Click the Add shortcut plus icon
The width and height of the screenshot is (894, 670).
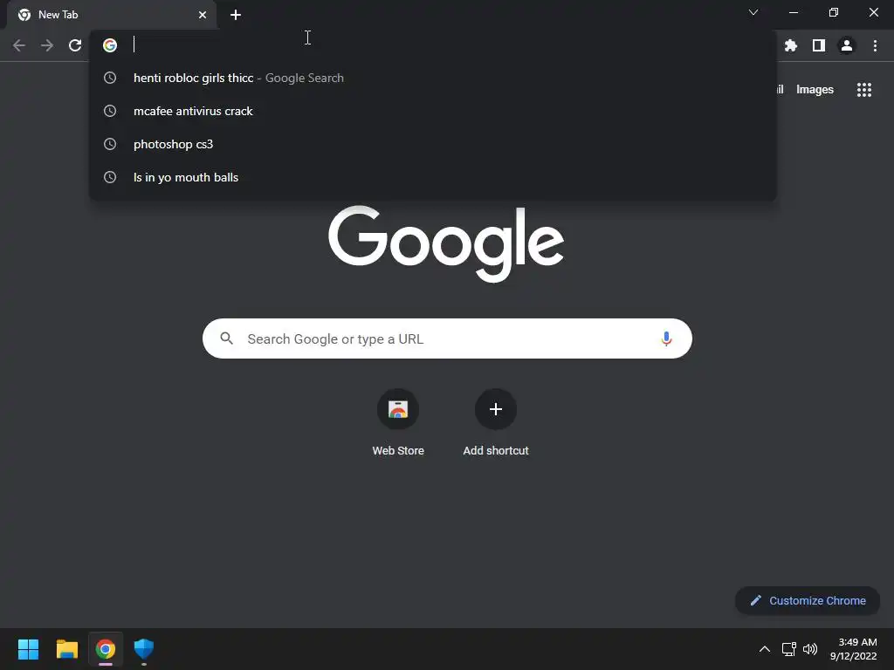click(x=496, y=409)
